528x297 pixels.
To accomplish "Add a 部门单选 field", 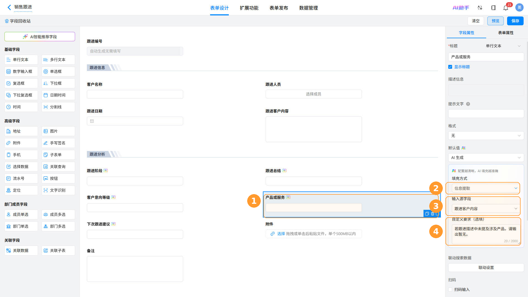I will [x=21, y=226].
